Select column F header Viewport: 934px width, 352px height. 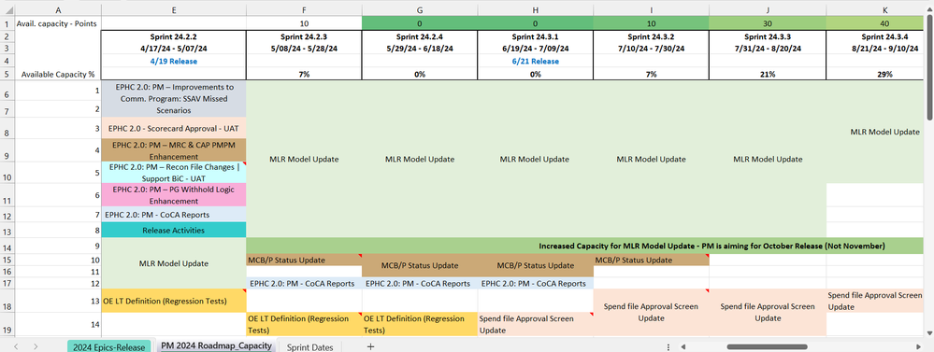pyautogui.click(x=304, y=9)
